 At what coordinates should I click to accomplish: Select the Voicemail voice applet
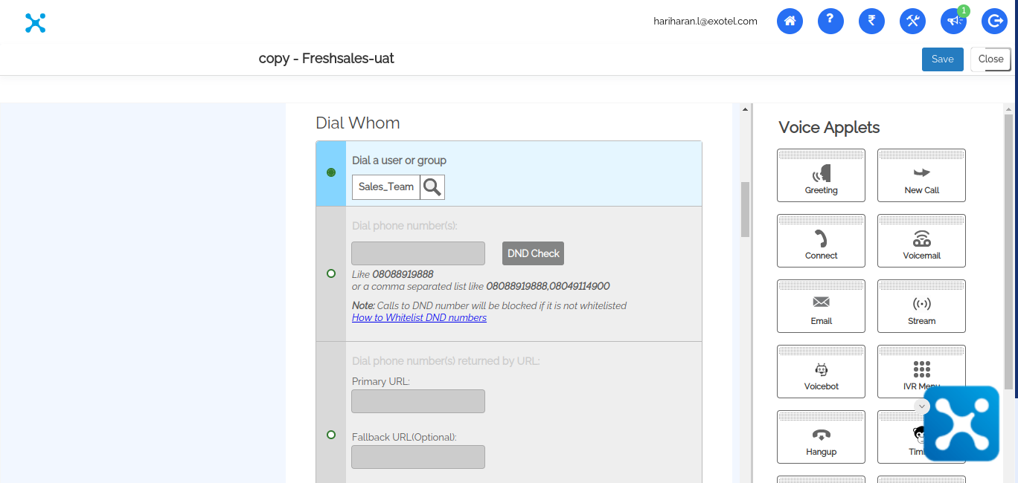[x=921, y=241]
